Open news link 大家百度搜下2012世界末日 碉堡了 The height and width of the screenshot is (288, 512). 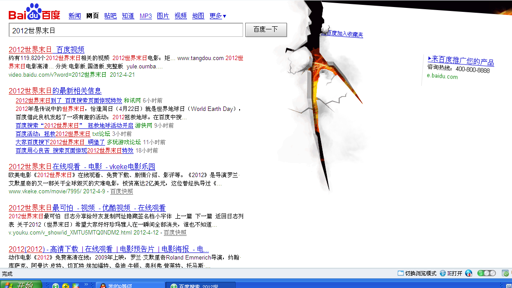pos(60,142)
